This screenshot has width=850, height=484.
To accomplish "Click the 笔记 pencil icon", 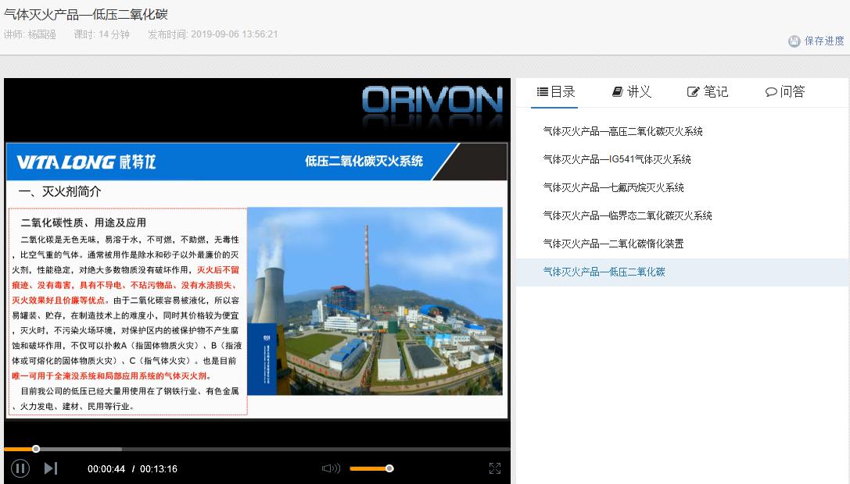I will (691, 91).
